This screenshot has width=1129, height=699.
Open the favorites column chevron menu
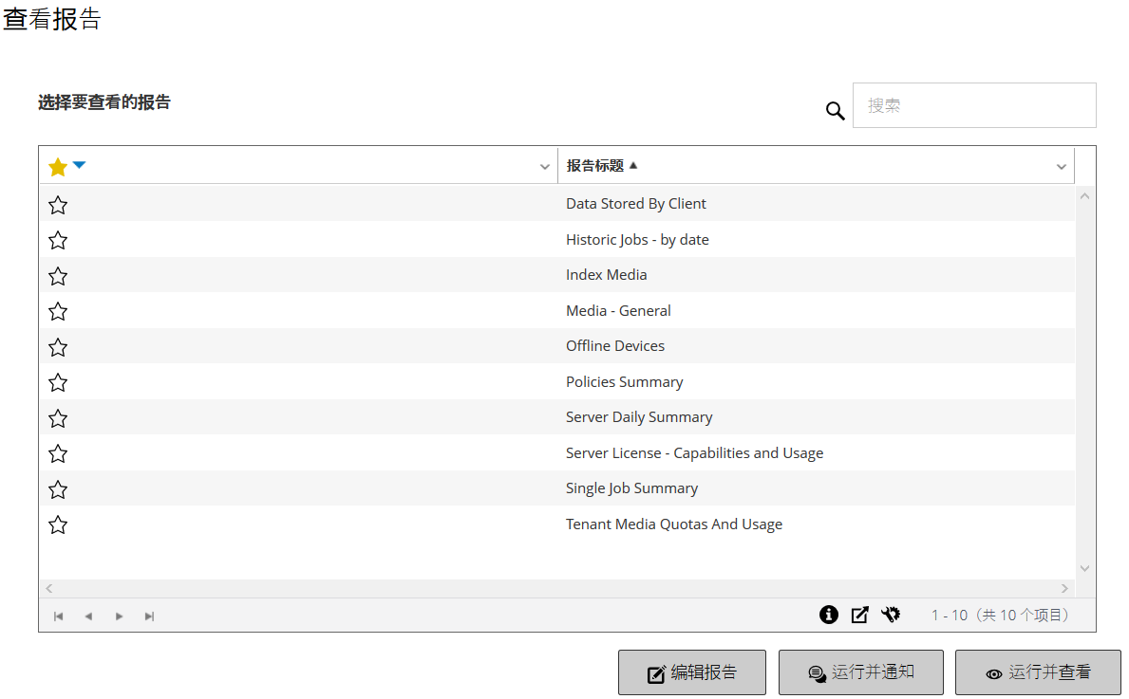pyautogui.click(x=544, y=167)
